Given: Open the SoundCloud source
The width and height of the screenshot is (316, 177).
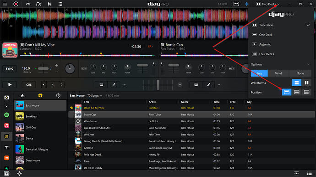Looking at the screenshot, I should tap(6, 158).
